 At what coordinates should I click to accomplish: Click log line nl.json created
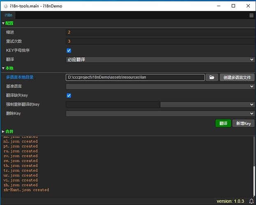tap(21, 141)
